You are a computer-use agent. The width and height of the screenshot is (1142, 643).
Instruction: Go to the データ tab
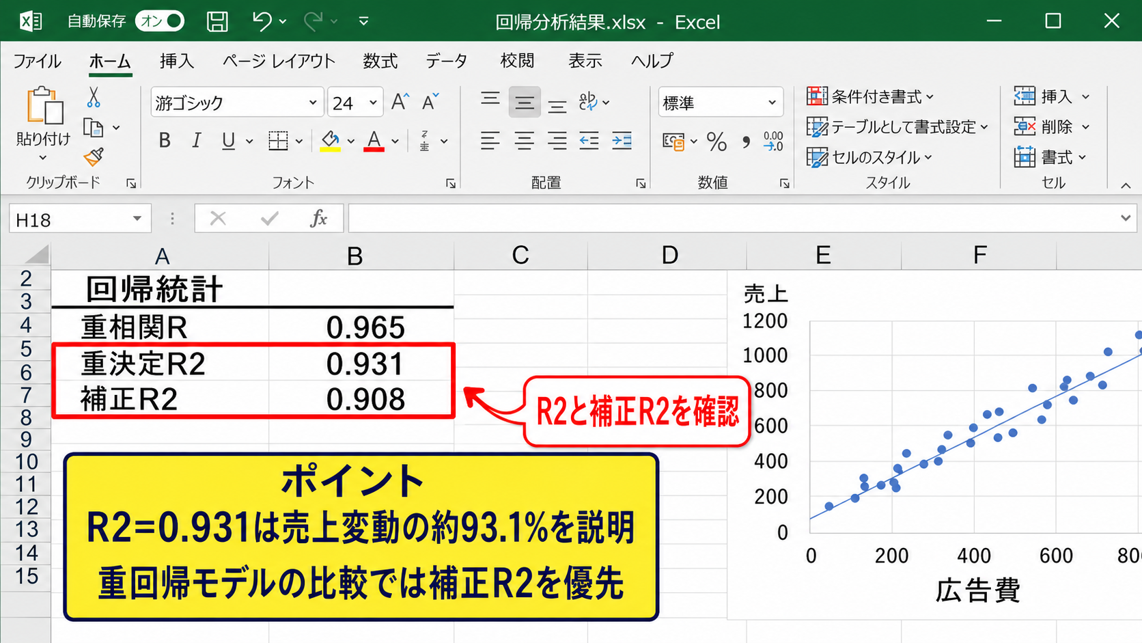[x=446, y=61]
